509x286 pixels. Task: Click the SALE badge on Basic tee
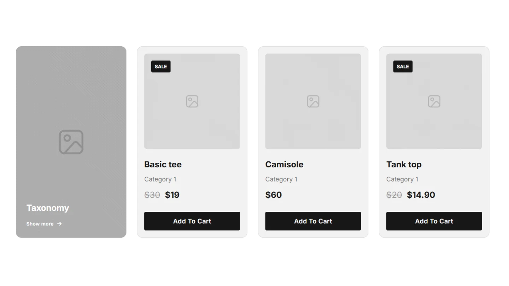(161, 66)
